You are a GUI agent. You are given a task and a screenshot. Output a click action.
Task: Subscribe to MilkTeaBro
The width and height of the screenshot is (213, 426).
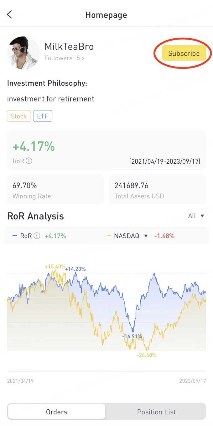pos(184,53)
